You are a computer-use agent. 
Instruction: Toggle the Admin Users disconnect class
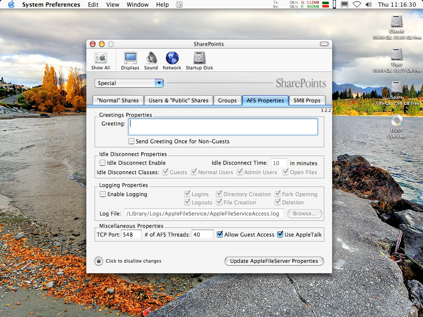[240, 172]
